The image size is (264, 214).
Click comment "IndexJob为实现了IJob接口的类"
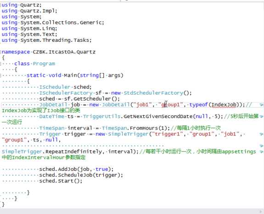(x=41, y=111)
